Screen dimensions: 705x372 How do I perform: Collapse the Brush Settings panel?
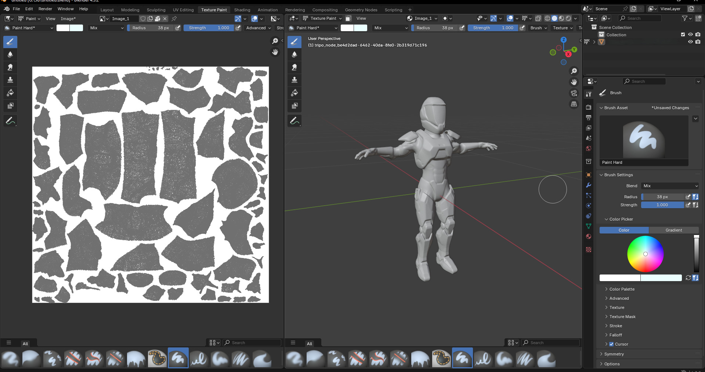[618, 175]
